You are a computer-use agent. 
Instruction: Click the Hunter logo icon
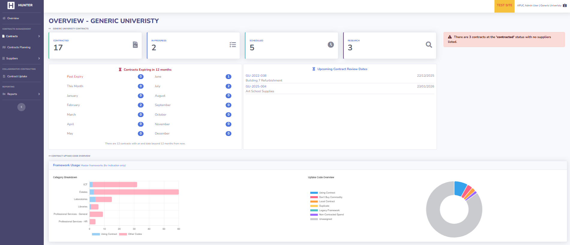11,5
